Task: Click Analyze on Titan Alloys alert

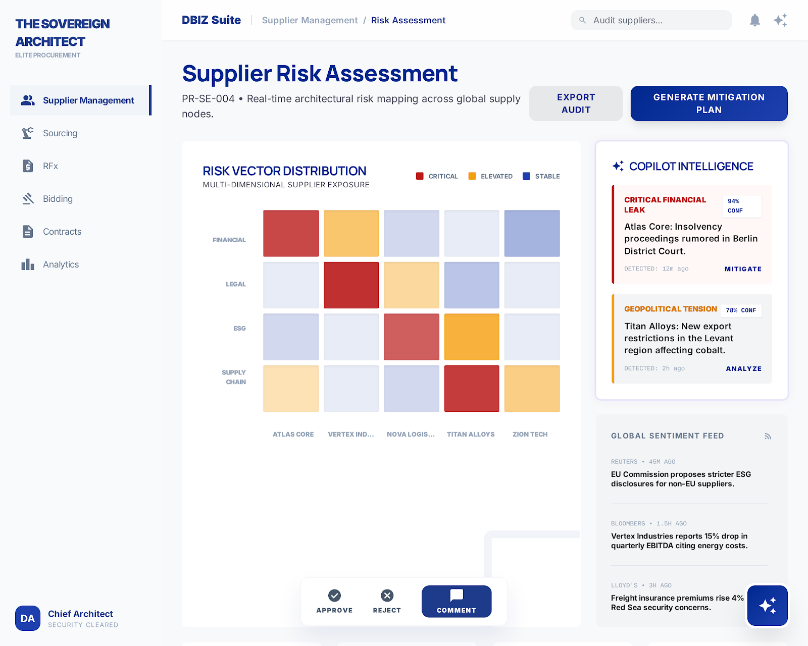Action: click(743, 369)
